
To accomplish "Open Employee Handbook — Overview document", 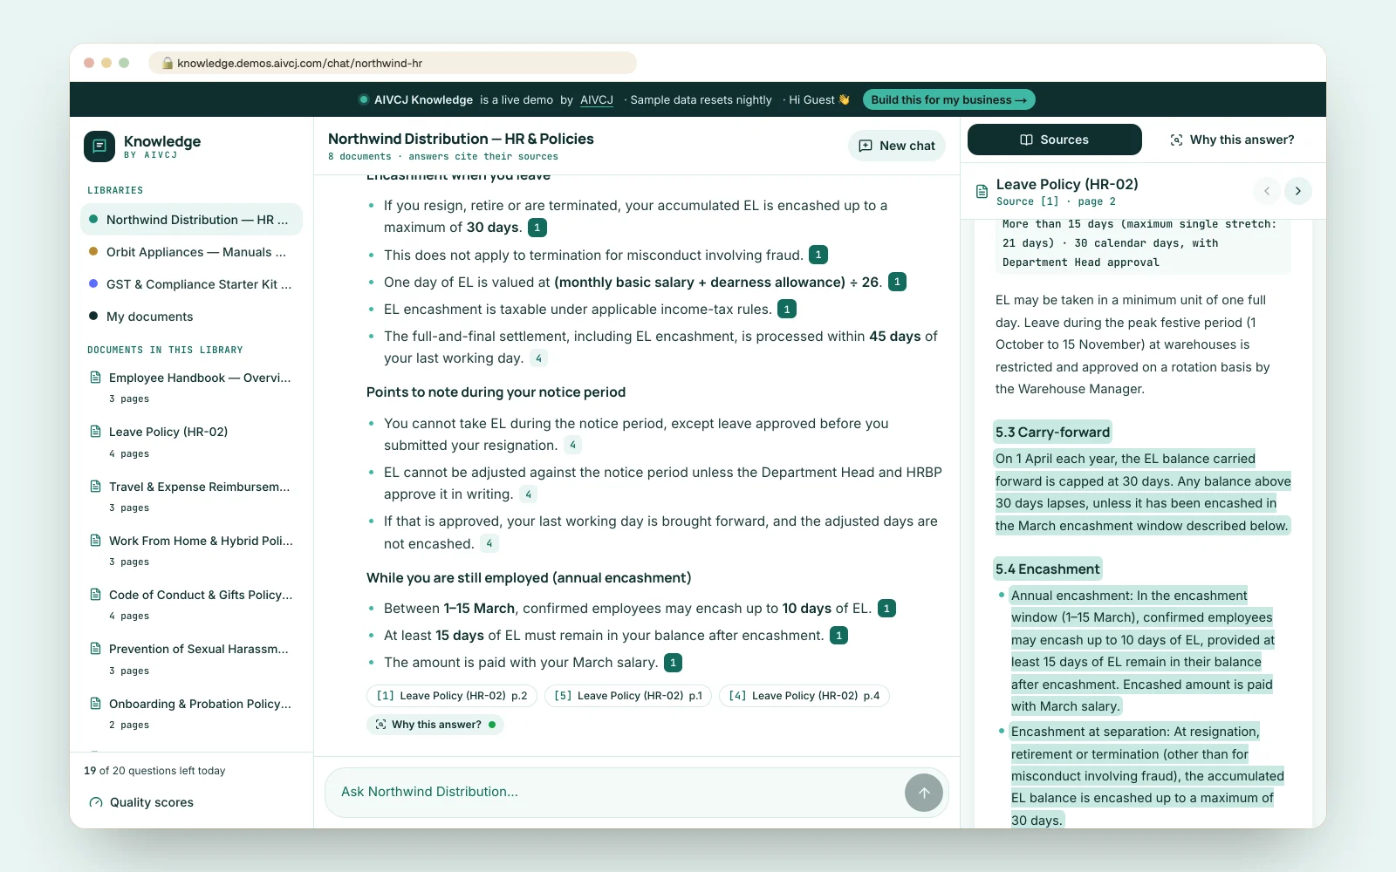I will click(192, 387).
